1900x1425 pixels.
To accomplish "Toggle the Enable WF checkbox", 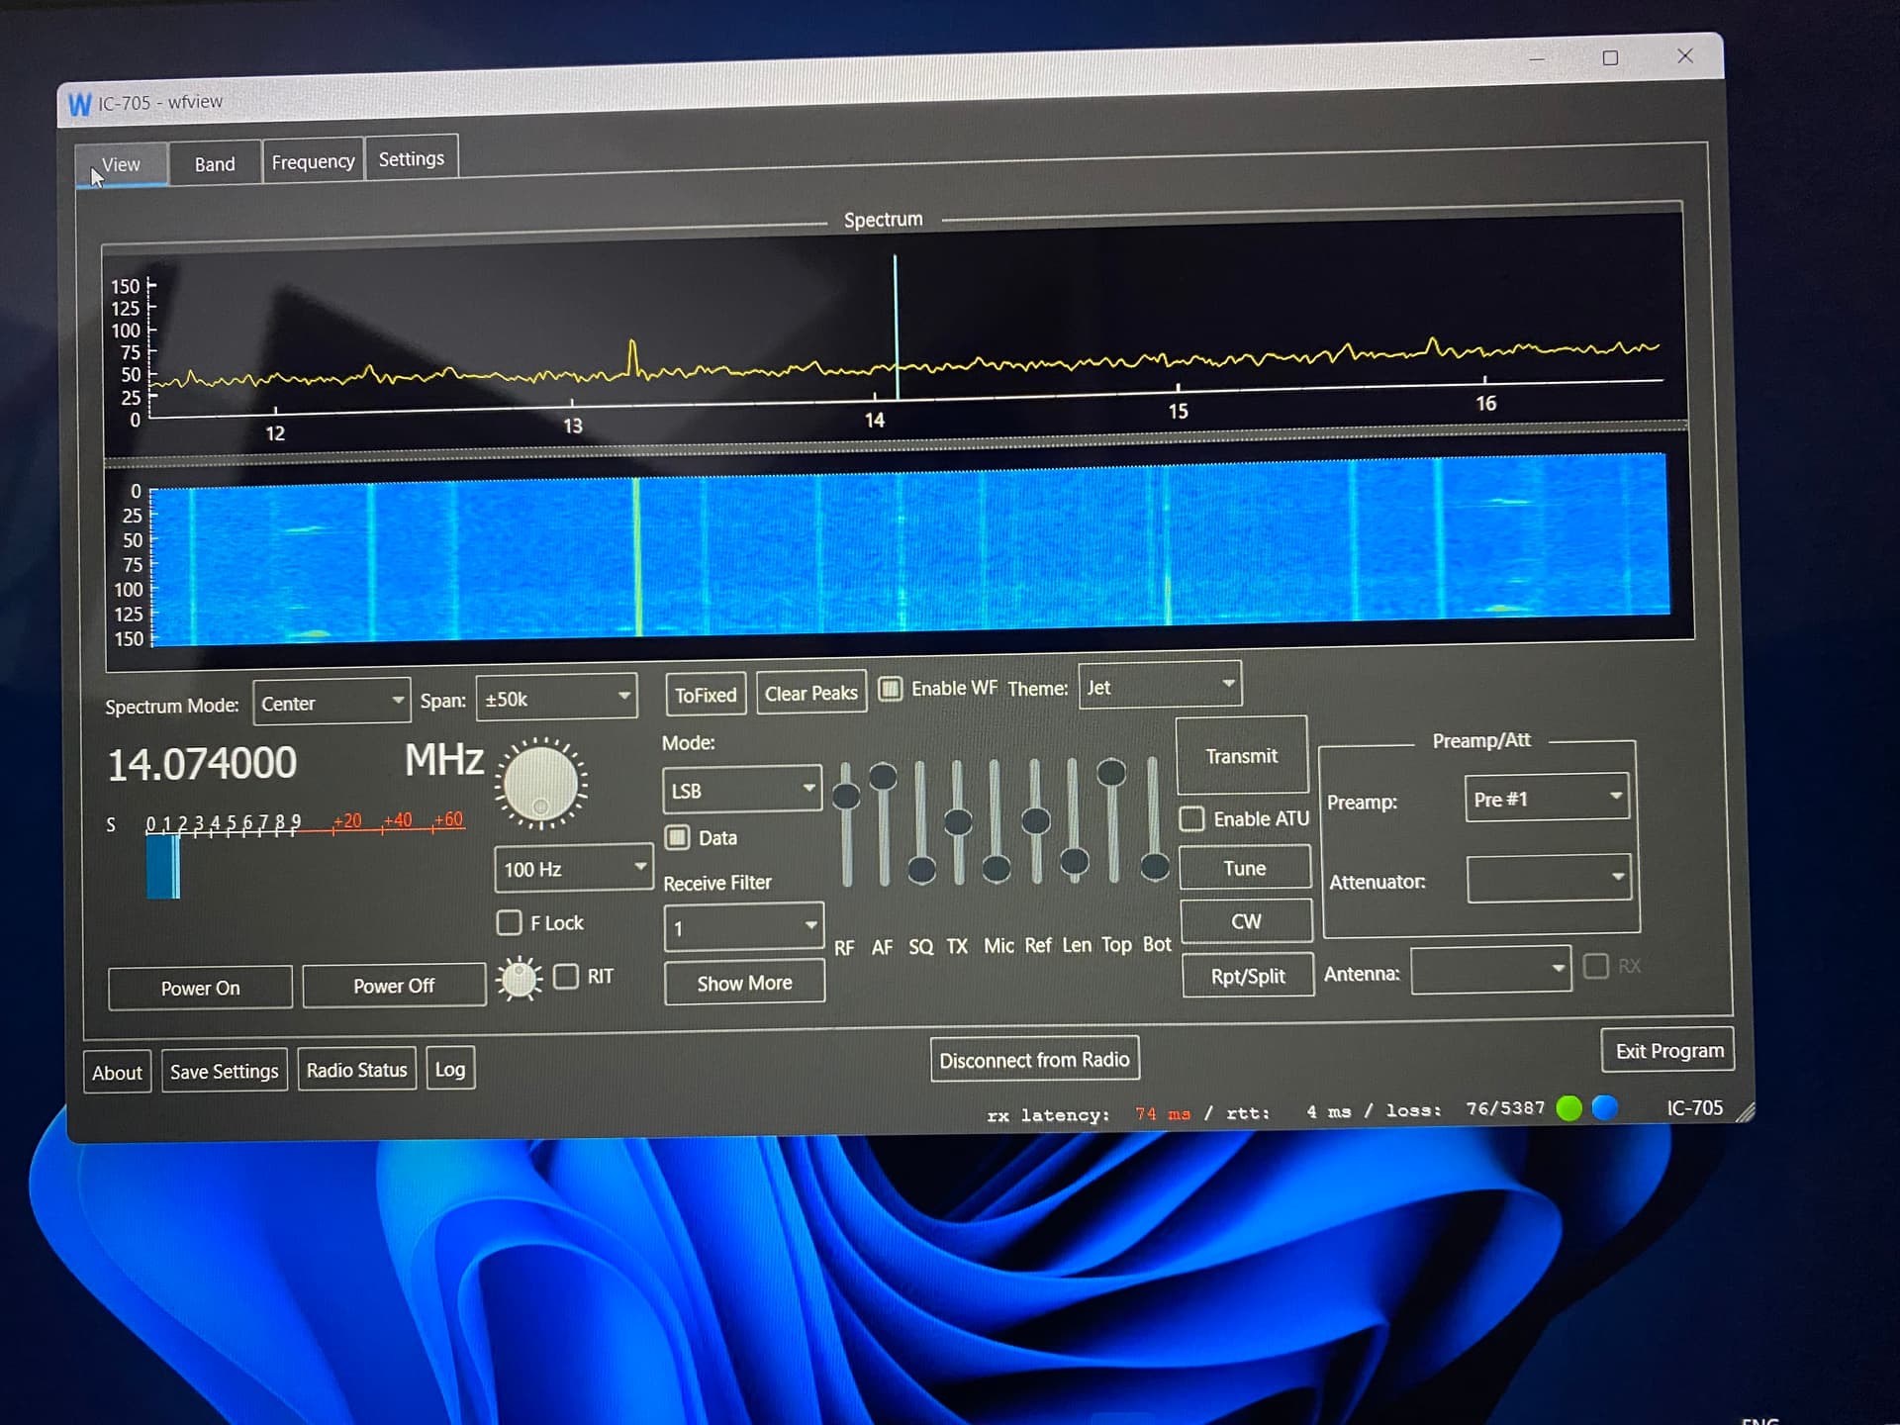I will click(x=891, y=689).
